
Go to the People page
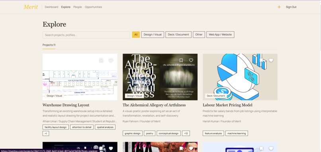pos(78,7)
